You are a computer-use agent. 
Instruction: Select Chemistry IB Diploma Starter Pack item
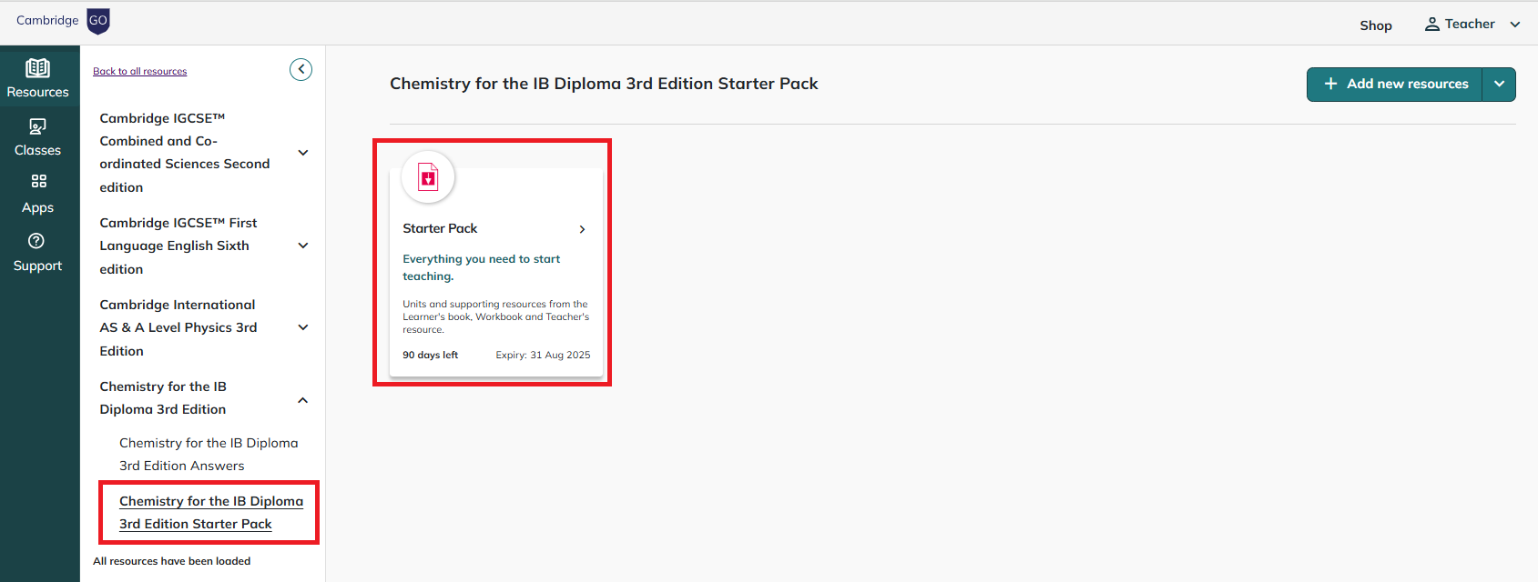point(211,512)
